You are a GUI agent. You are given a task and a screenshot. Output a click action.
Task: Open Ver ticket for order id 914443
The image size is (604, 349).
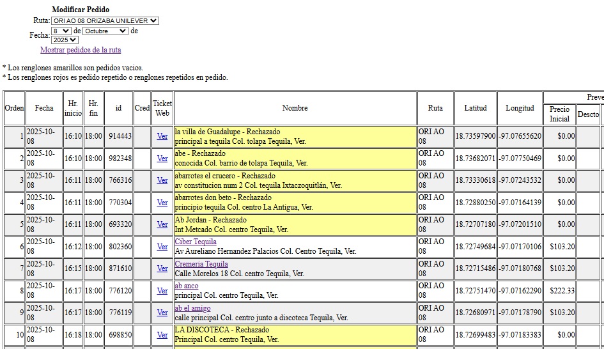coord(162,136)
